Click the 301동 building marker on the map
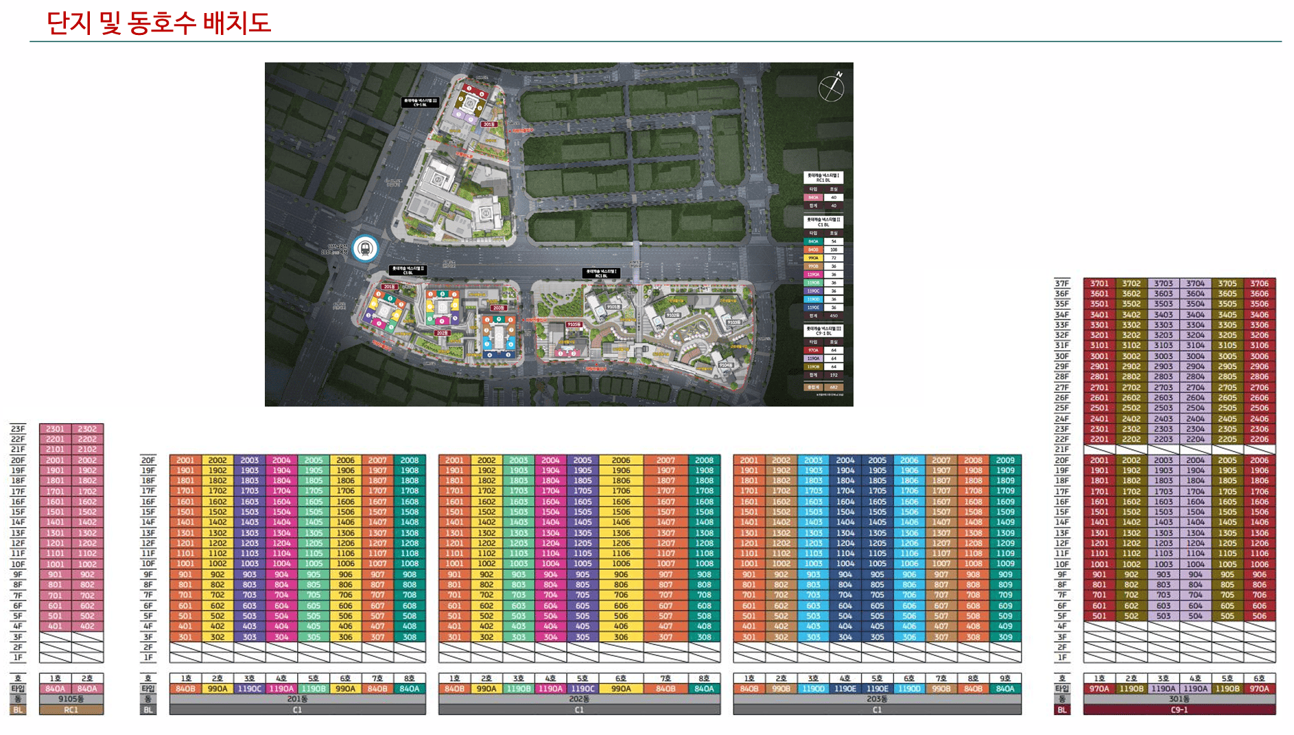Screen dimensions: 1294x735 489,124
